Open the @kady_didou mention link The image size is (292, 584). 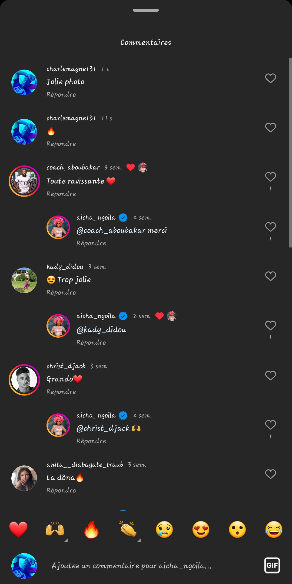pyautogui.click(x=101, y=329)
